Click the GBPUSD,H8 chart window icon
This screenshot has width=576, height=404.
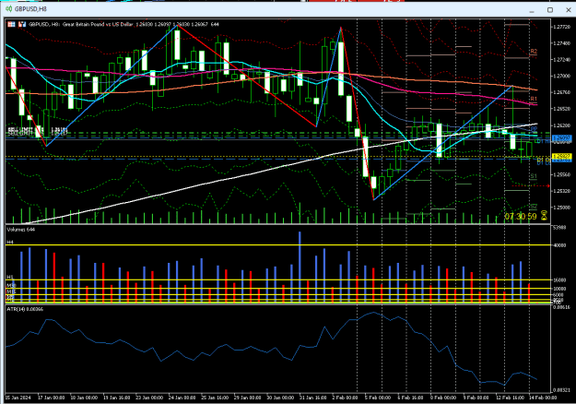coord(8,9)
